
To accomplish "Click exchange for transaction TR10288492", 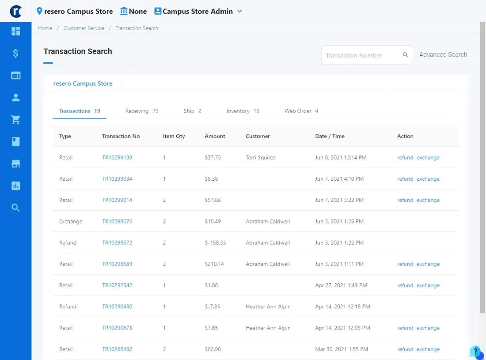I will click(428, 349).
